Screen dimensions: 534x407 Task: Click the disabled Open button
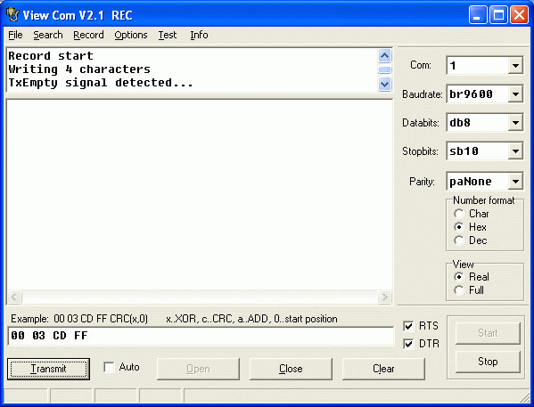[x=198, y=369]
